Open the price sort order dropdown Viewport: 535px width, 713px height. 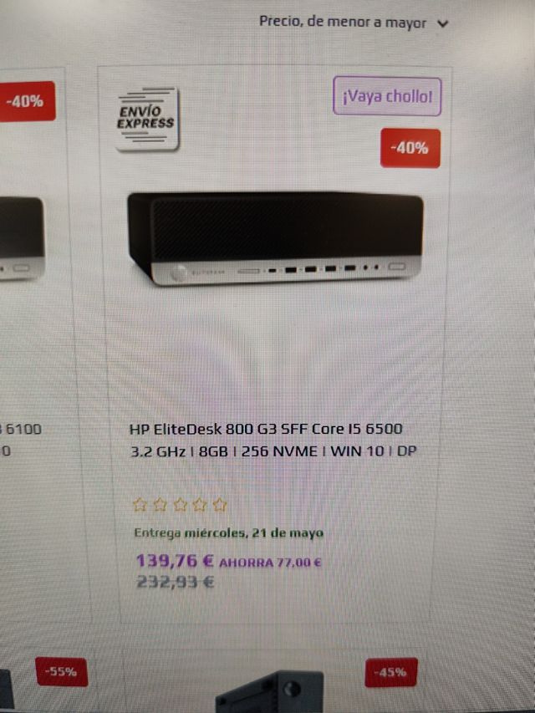[354, 23]
